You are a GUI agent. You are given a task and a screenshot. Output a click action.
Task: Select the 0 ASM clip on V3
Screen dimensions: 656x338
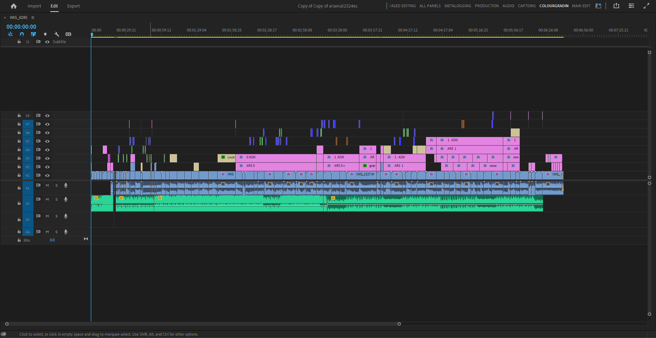point(276,158)
